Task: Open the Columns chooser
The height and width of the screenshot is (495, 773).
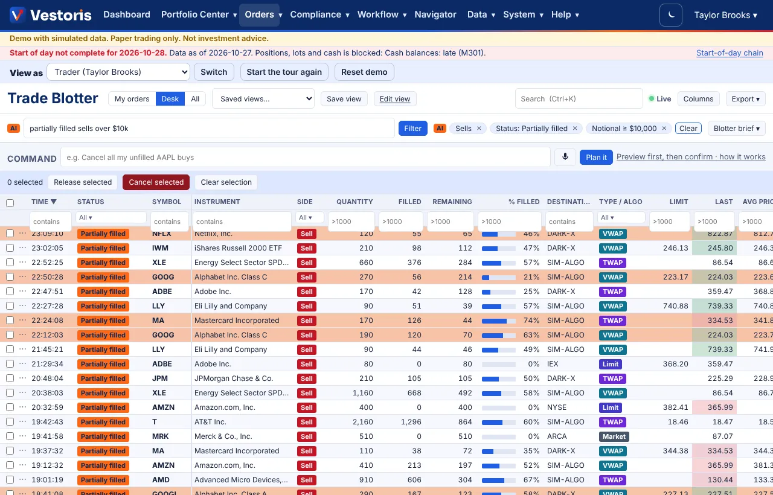Action: tap(698, 99)
